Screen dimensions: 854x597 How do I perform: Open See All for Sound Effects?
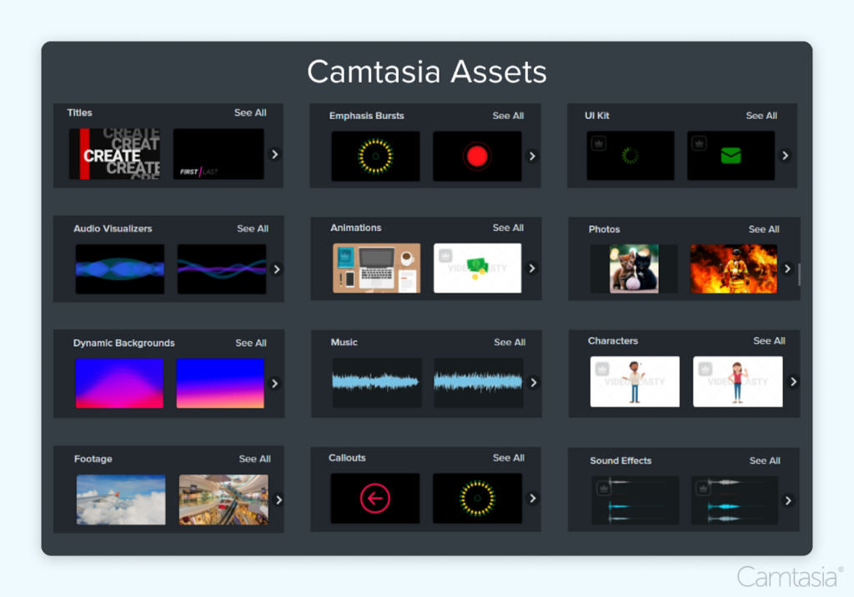pos(765,461)
